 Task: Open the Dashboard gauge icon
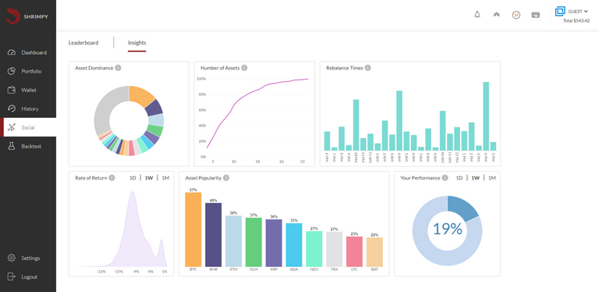(12, 53)
